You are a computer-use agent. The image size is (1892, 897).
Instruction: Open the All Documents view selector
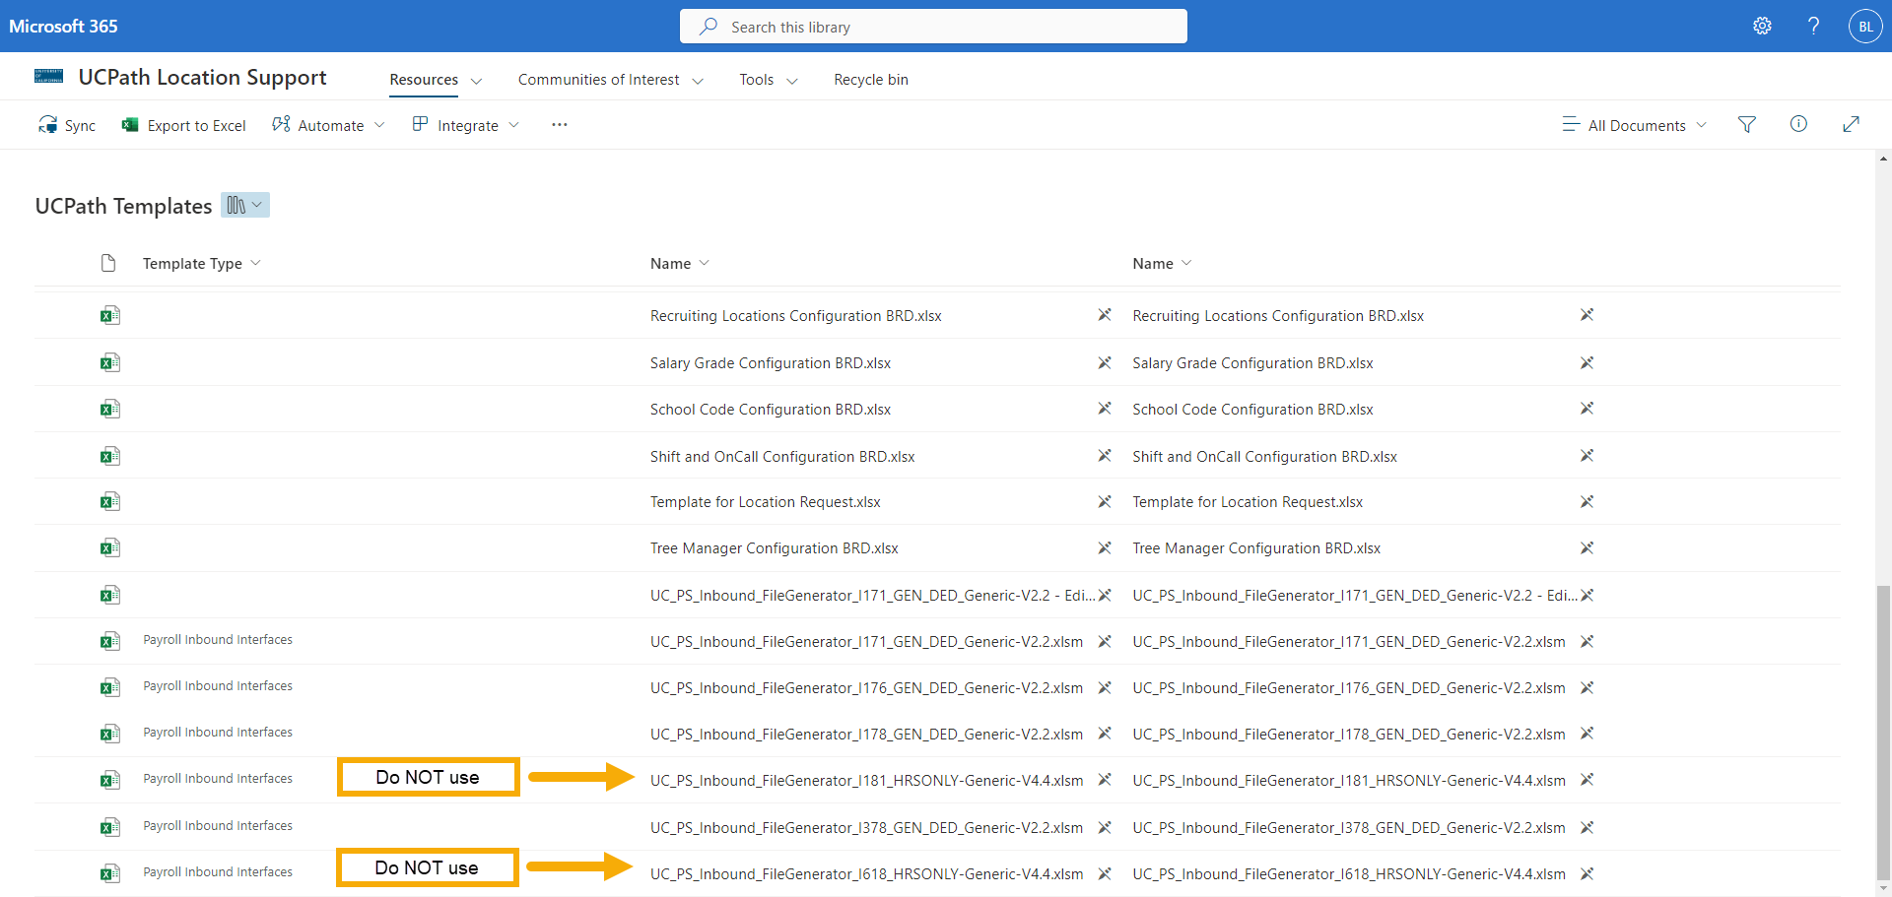[x=1635, y=125]
